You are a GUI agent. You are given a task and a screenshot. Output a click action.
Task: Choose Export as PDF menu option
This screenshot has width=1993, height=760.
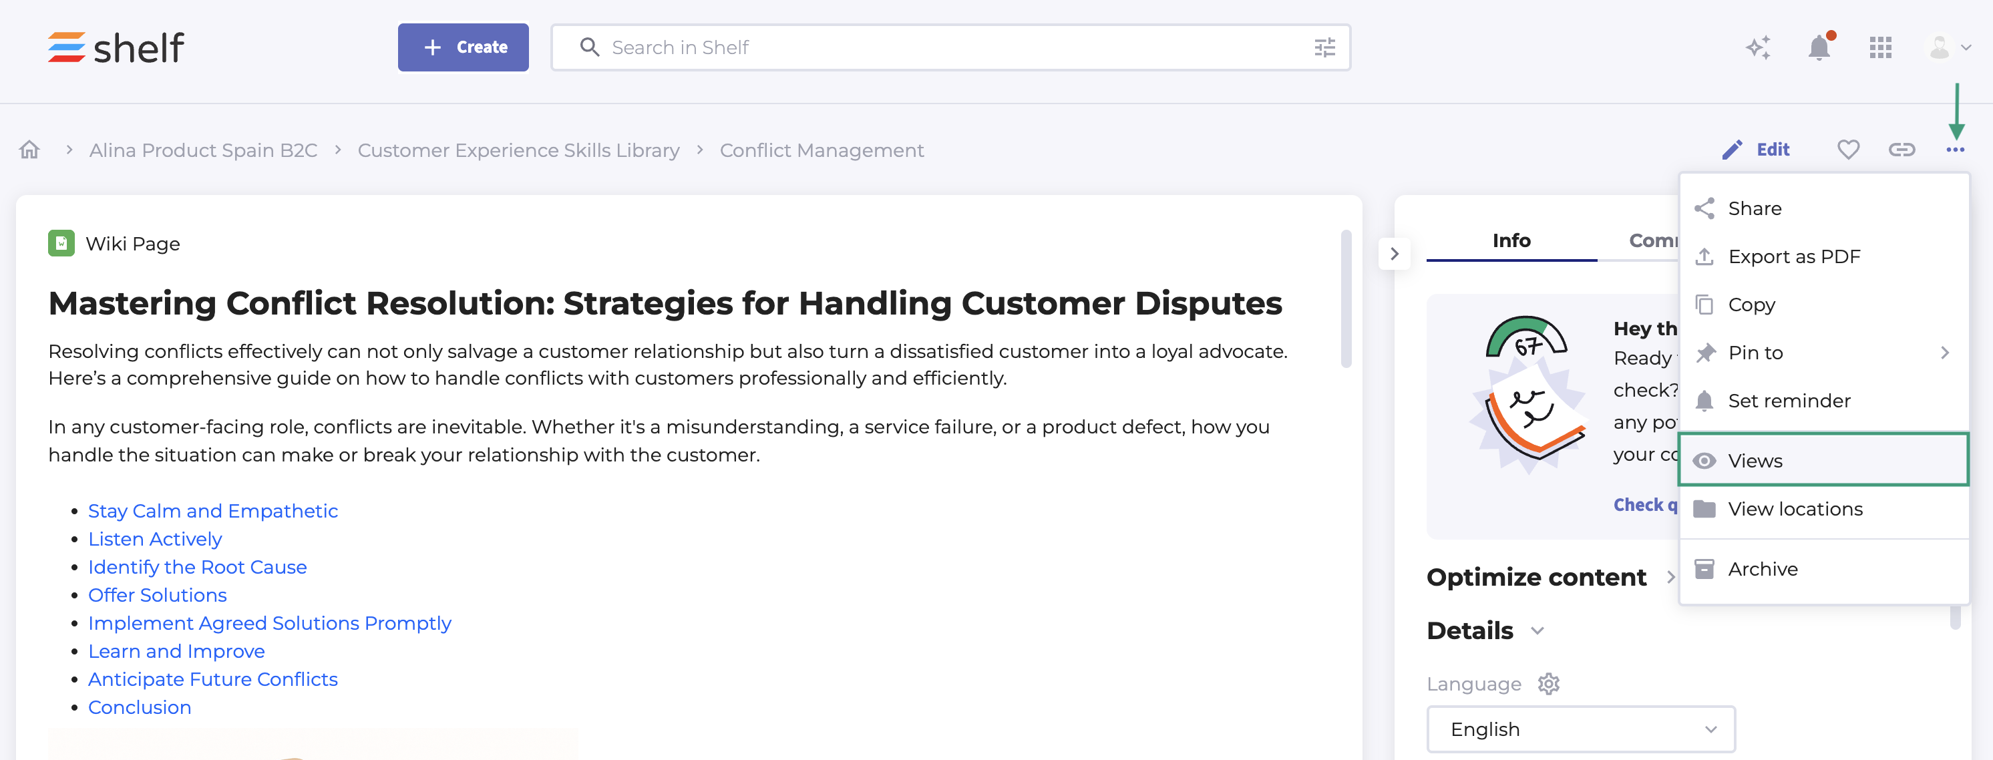point(1793,256)
